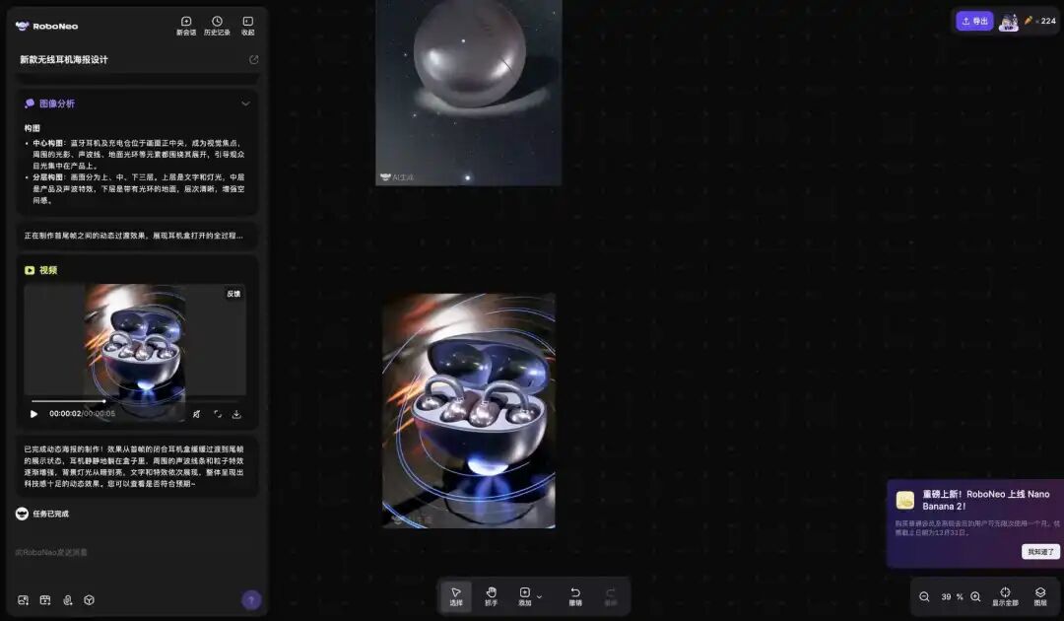
Task: Open the layers (图层) panel
Action: click(1040, 596)
